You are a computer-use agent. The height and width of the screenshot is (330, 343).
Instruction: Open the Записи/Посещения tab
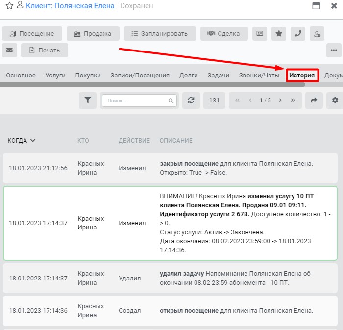click(x=140, y=76)
